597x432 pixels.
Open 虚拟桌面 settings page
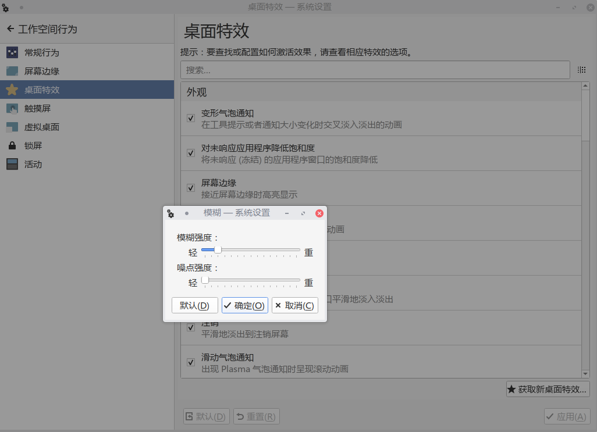87,127
